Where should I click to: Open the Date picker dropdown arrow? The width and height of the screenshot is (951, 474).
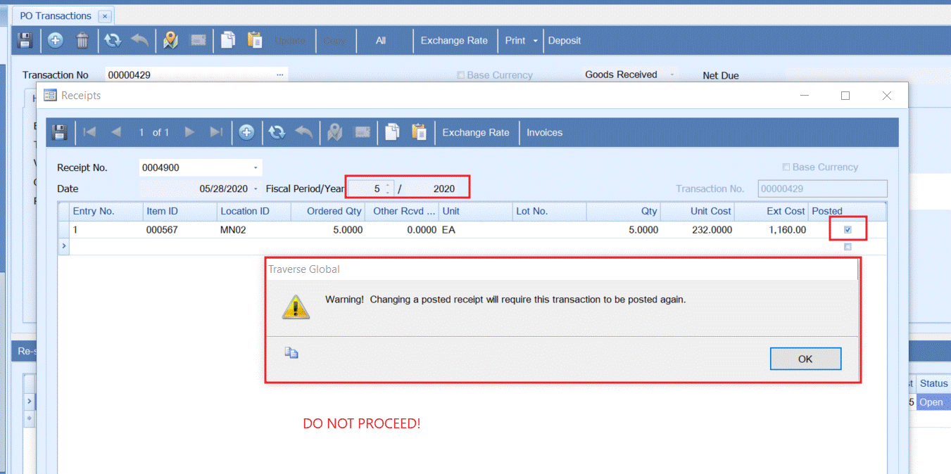(256, 189)
